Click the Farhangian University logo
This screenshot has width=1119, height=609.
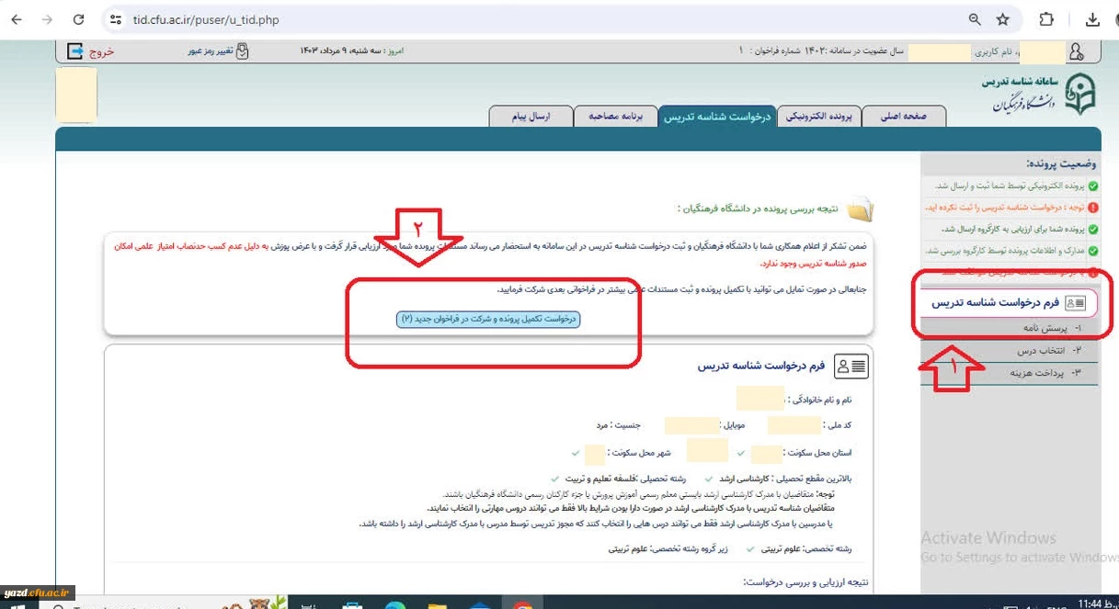click(1079, 94)
